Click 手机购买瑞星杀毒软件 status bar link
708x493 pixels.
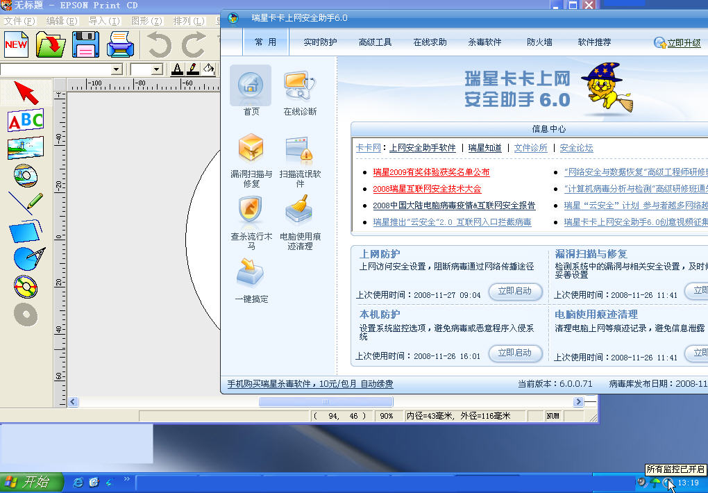pos(310,384)
